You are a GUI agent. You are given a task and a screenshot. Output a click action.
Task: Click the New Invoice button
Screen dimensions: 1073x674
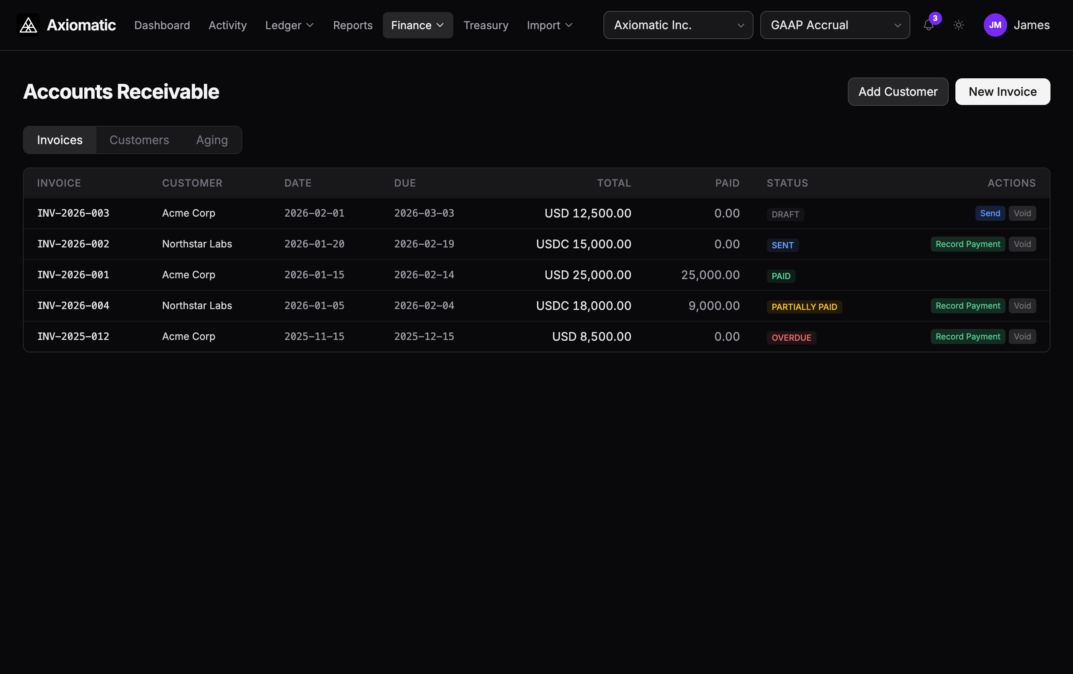pyautogui.click(x=1003, y=91)
